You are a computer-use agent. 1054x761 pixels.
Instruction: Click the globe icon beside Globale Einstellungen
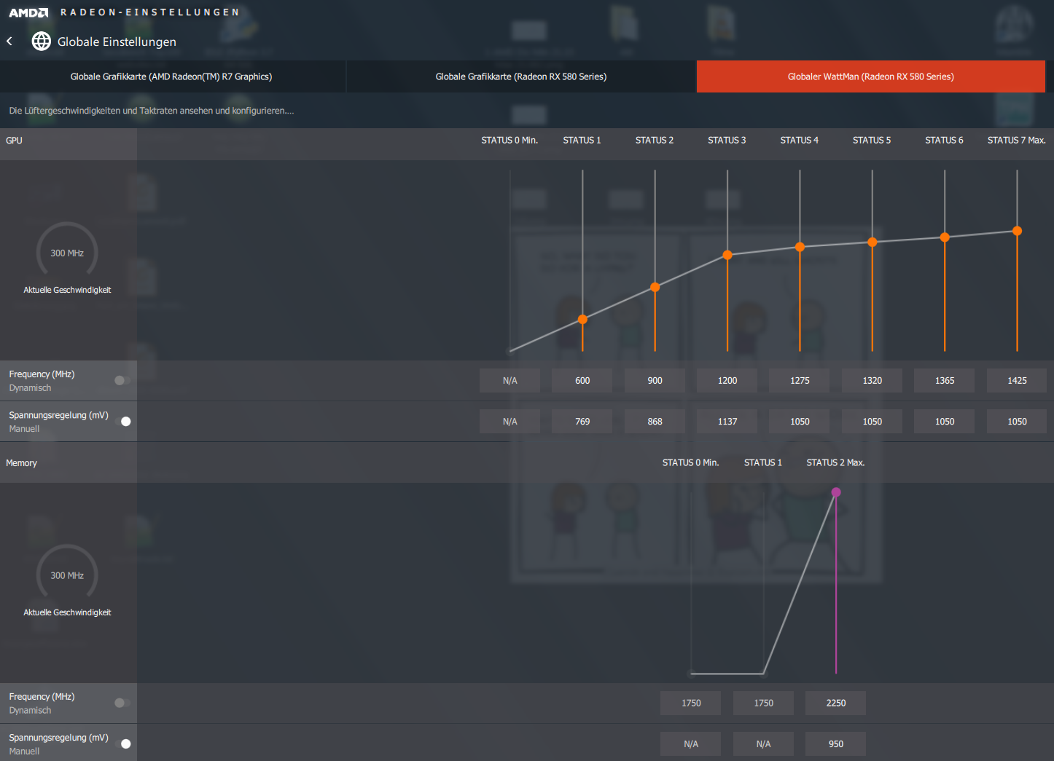42,42
